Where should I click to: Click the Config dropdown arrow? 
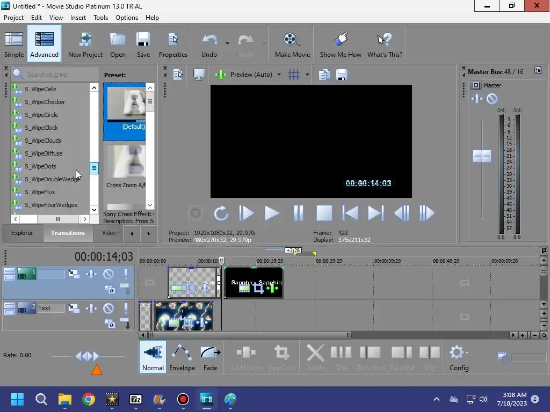467,353
